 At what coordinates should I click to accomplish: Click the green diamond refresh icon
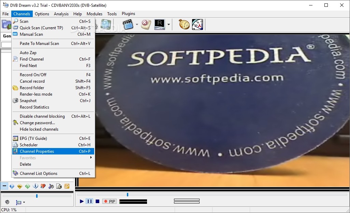[28, 186]
